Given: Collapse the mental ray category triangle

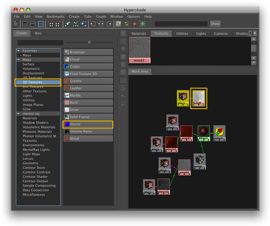Looking at the screenshot, I should click(19, 114).
